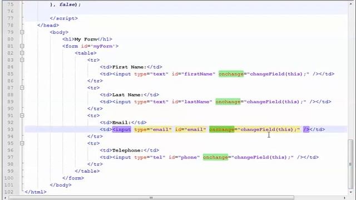Click the type="email" attribute on line 93

[153, 129]
